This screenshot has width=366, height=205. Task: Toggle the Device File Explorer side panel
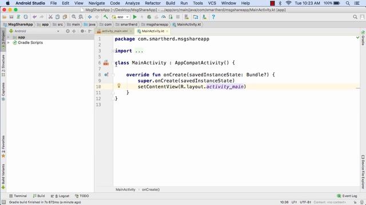point(363,172)
